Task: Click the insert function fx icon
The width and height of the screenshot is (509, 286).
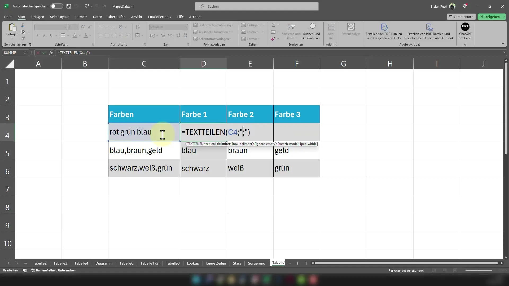Action: click(51, 53)
